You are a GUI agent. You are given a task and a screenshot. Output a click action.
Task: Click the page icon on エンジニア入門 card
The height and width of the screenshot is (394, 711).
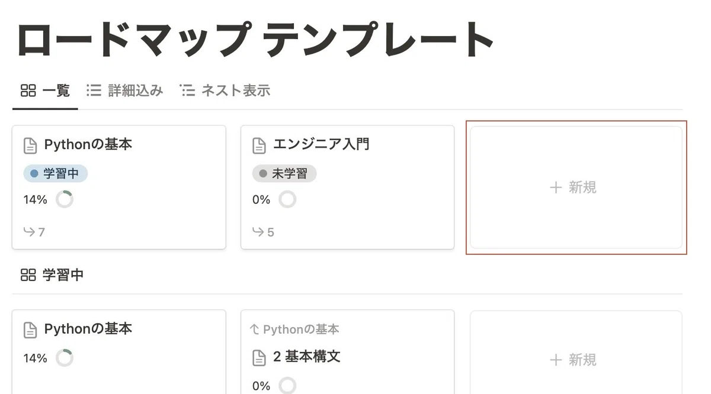point(259,145)
